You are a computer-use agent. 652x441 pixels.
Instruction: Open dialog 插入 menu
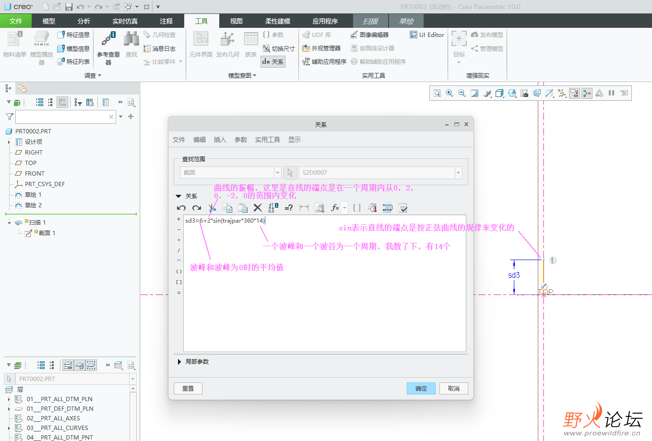(x=220, y=140)
